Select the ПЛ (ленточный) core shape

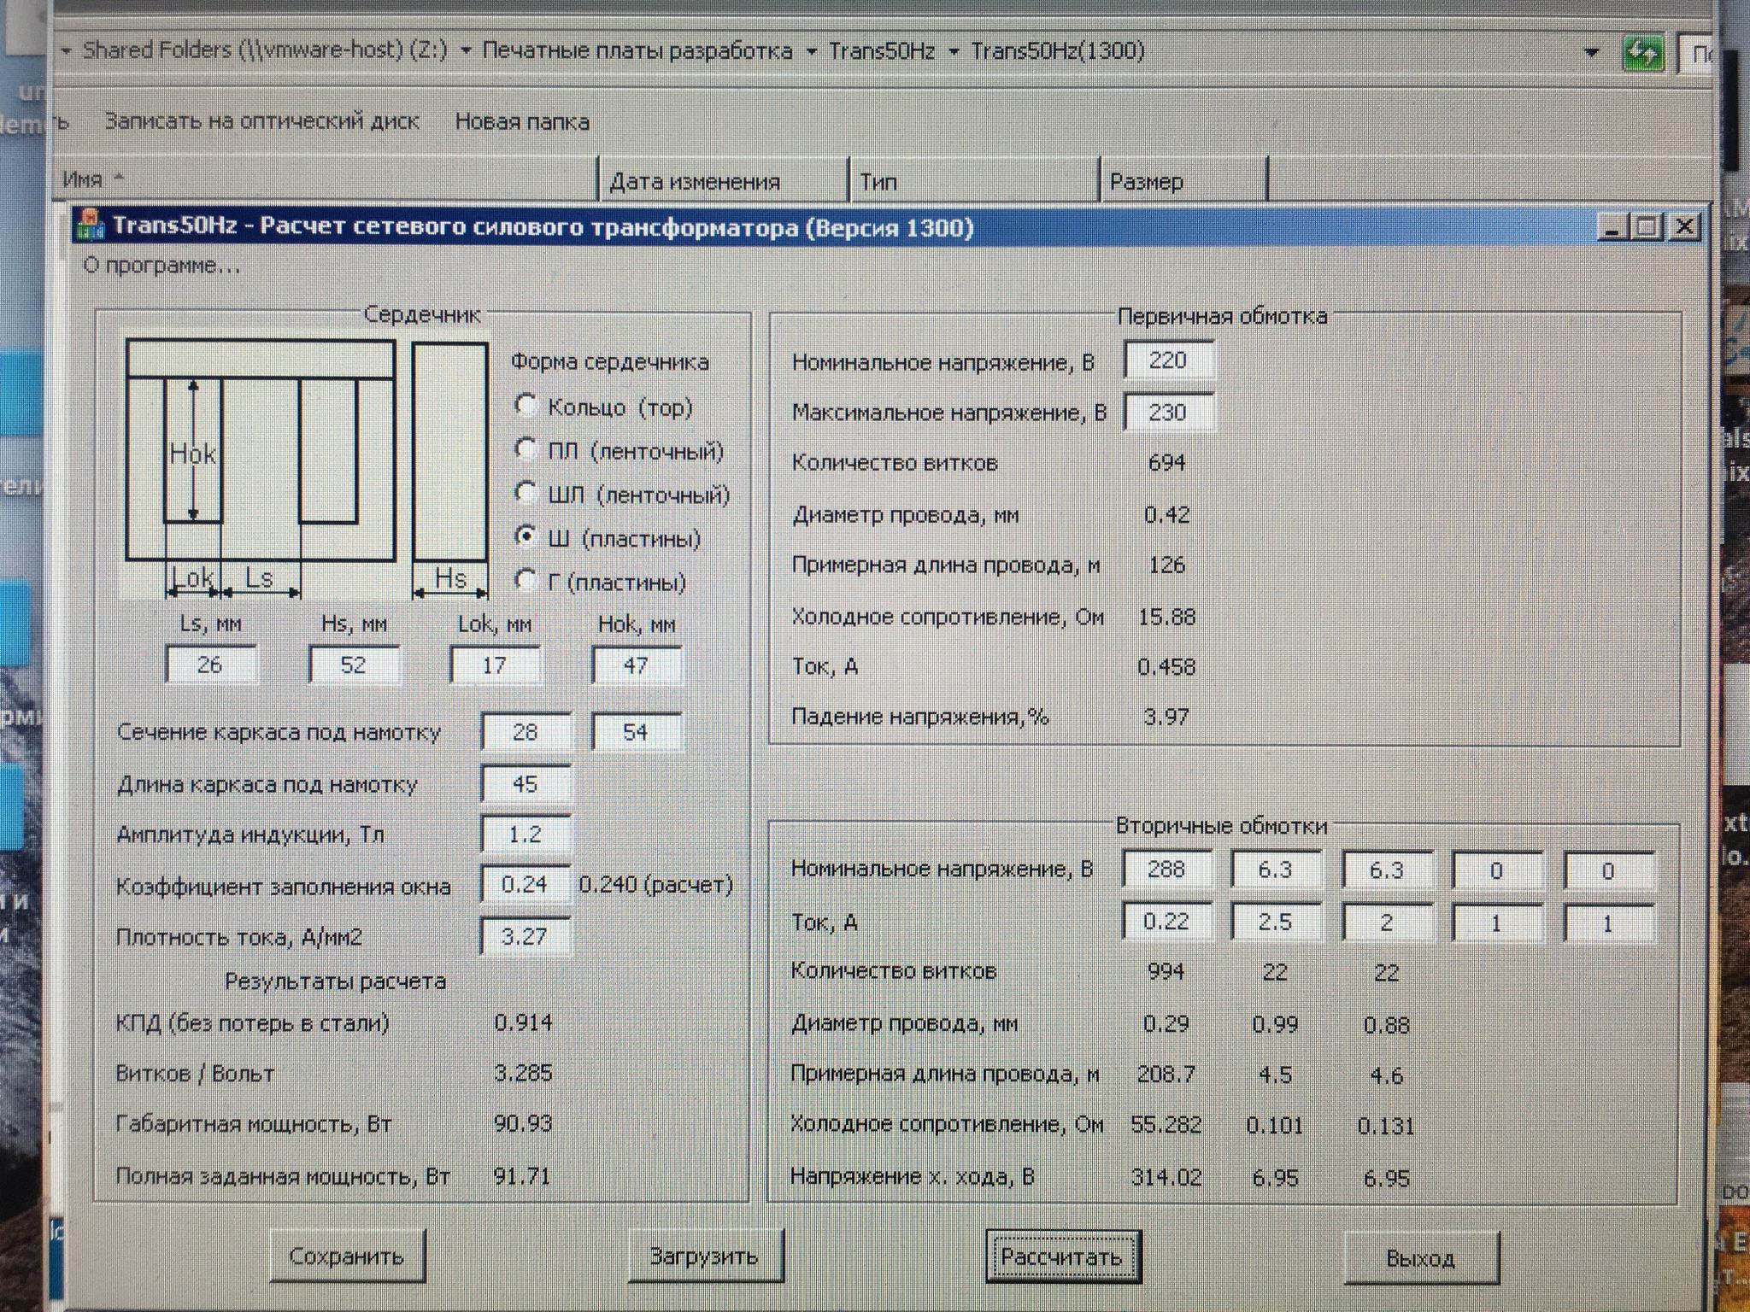526,449
